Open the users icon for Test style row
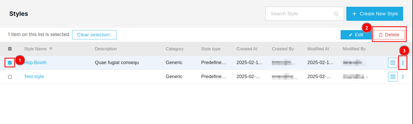 (393, 77)
